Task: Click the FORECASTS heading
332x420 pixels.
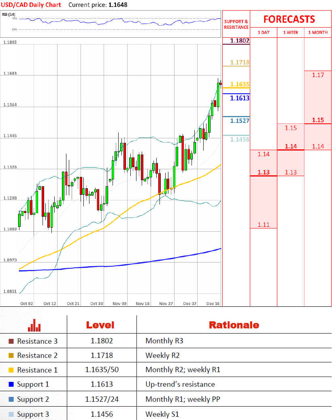Action: (x=289, y=19)
